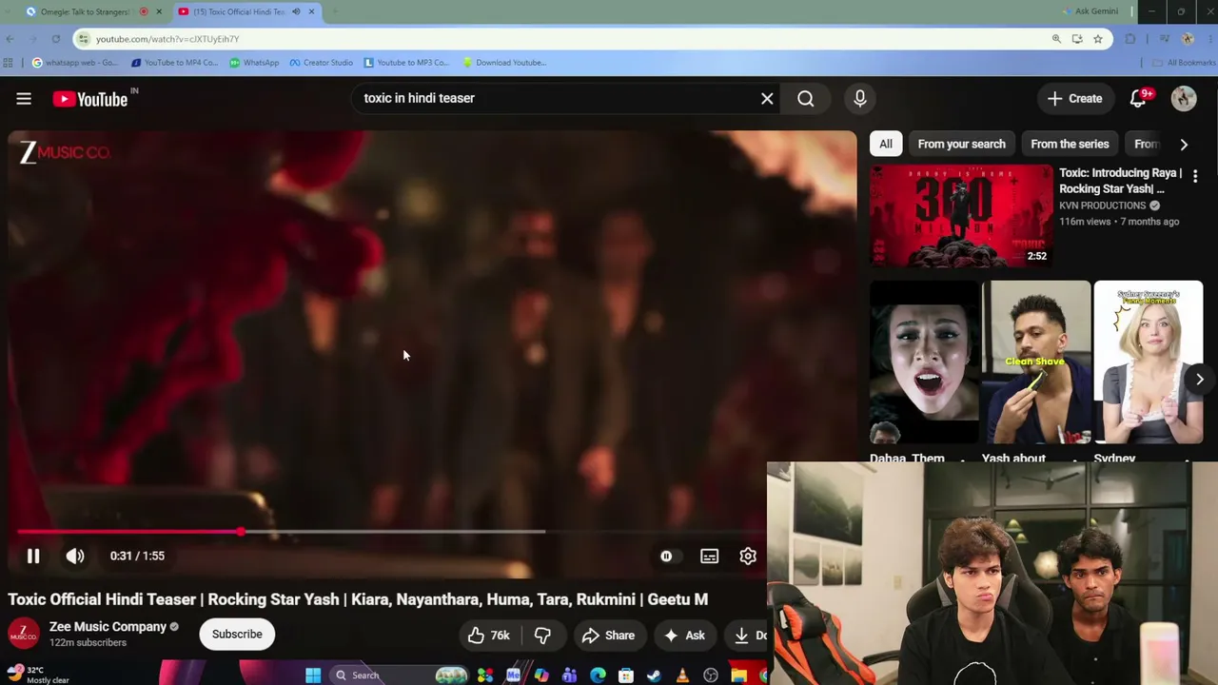The width and height of the screenshot is (1218, 685).
Task: Reload the page with the refresh button
Action: [56, 39]
